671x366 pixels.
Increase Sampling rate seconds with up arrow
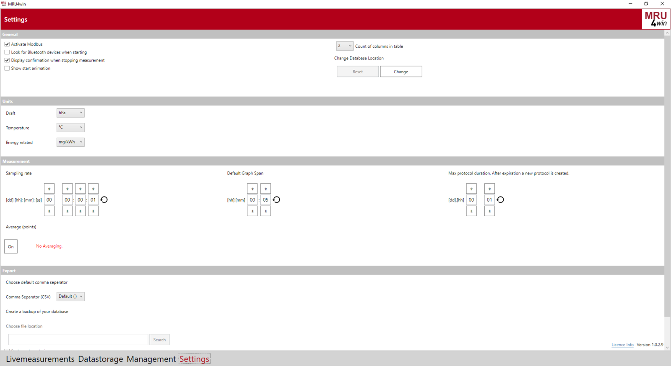(x=93, y=189)
